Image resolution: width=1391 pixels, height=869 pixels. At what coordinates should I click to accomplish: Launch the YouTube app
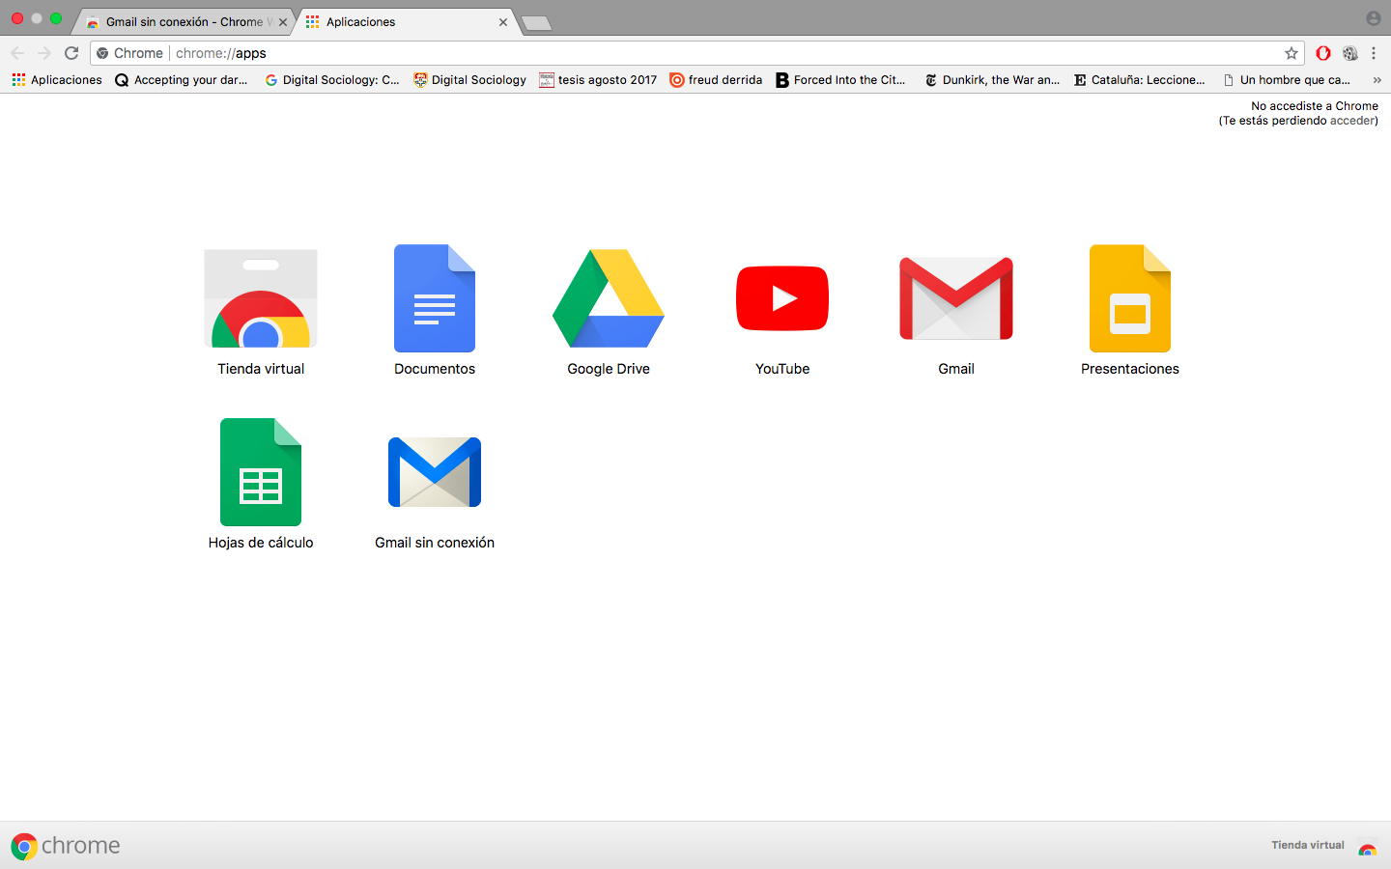tap(782, 299)
